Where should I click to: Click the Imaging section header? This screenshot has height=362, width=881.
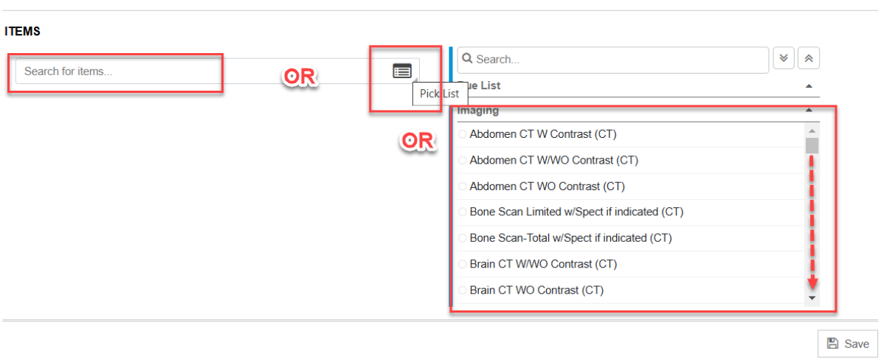[478, 111]
